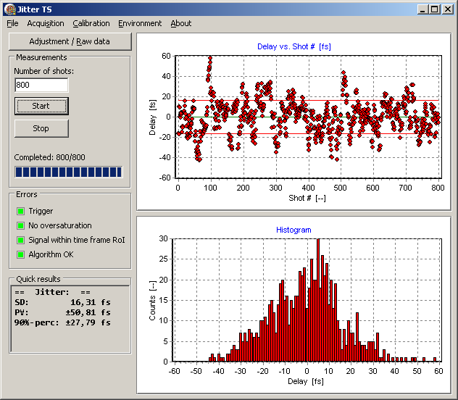Click the No oversaturation green indicator

point(20,225)
